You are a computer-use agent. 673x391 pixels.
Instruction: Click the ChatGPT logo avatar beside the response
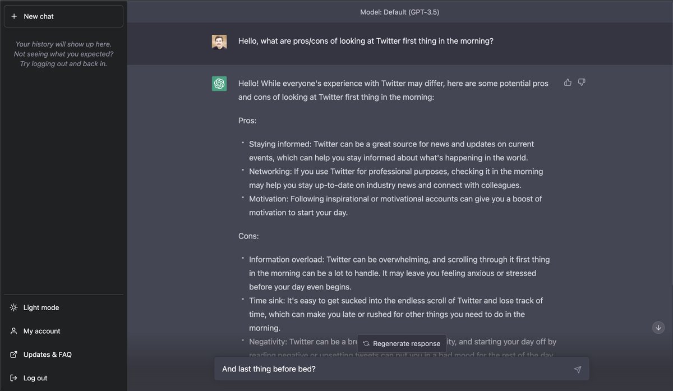pos(219,84)
